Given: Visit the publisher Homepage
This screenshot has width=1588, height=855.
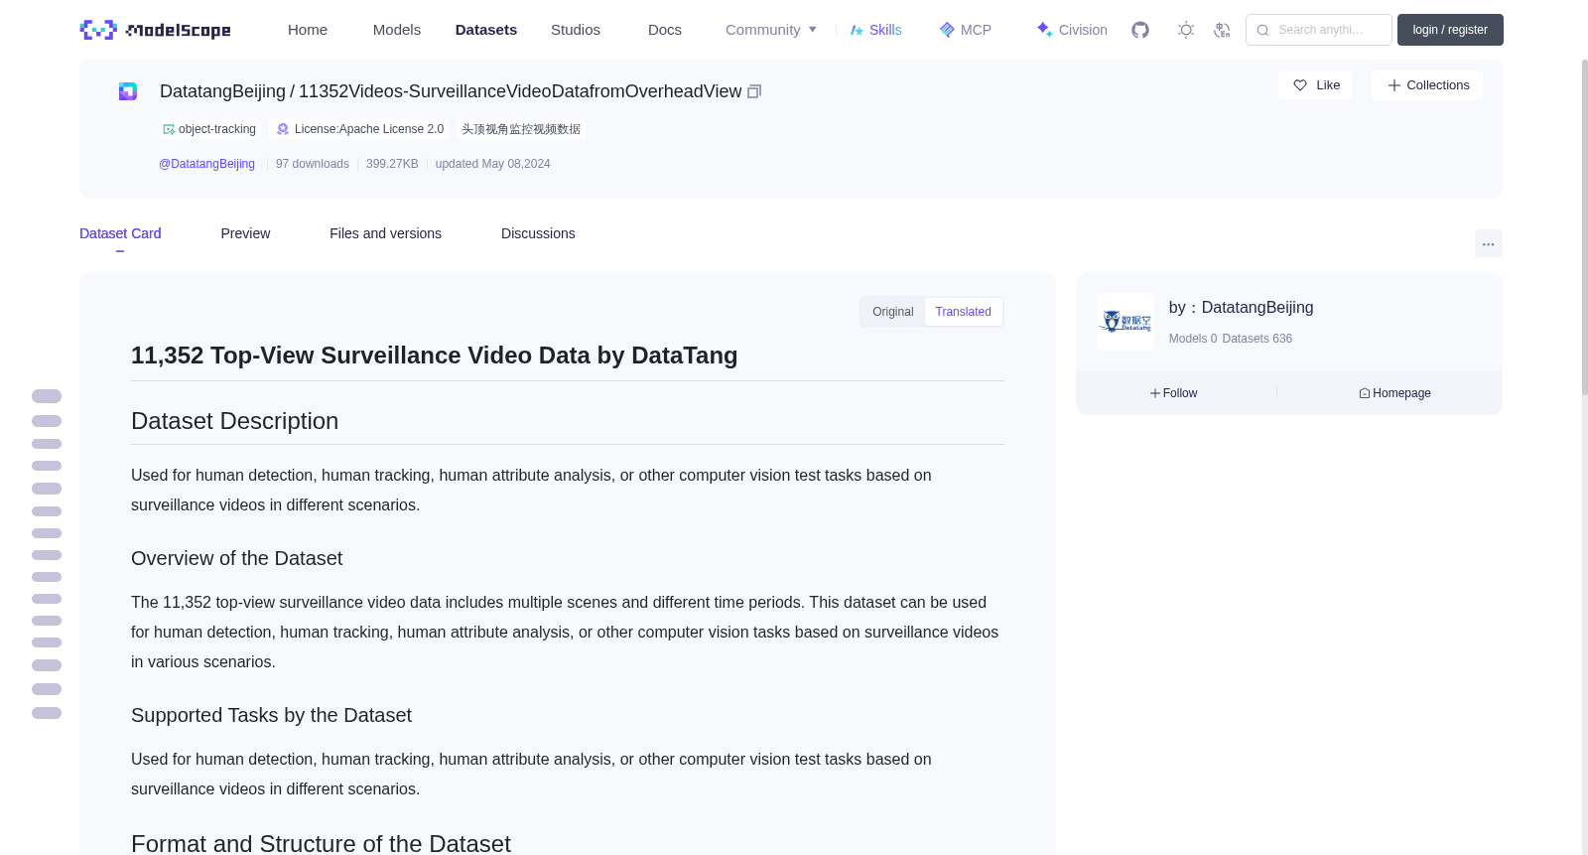Looking at the screenshot, I should (1394, 393).
